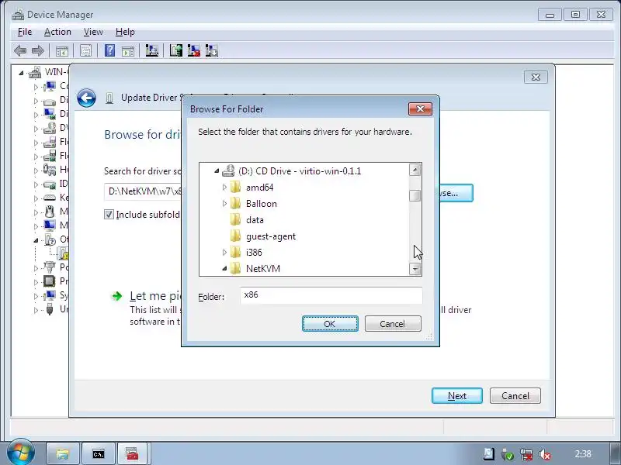Click the Universal Serial Bus icon in device tree
621x465 pixels.
[50, 308]
